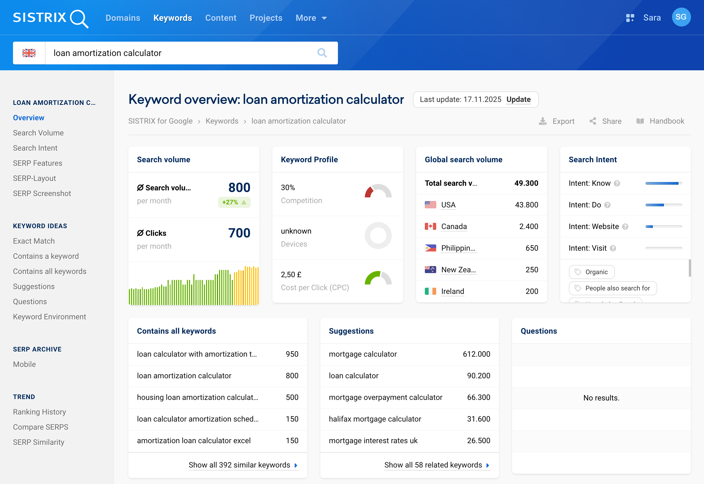This screenshot has height=484, width=704.
Task: Click inside the keyword search input field
Action: tap(152, 53)
